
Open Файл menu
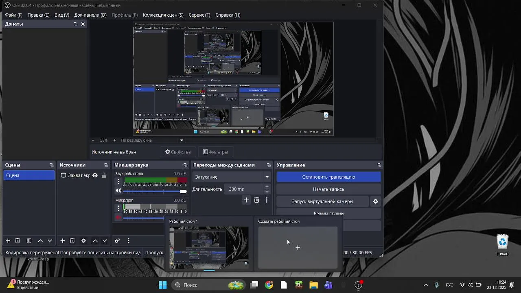click(x=14, y=15)
